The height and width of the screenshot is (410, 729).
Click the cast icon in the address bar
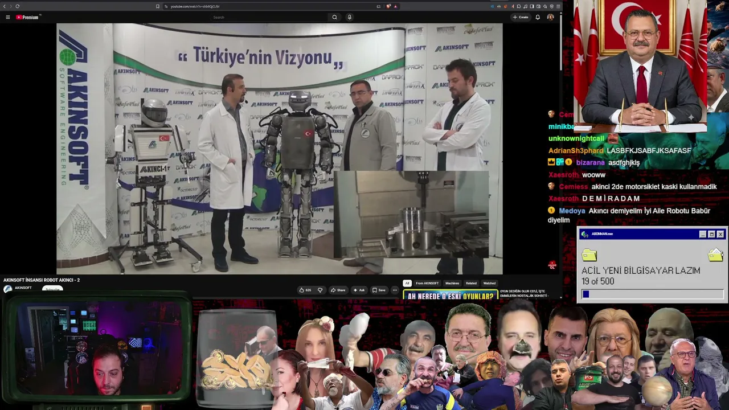click(378, 6)
